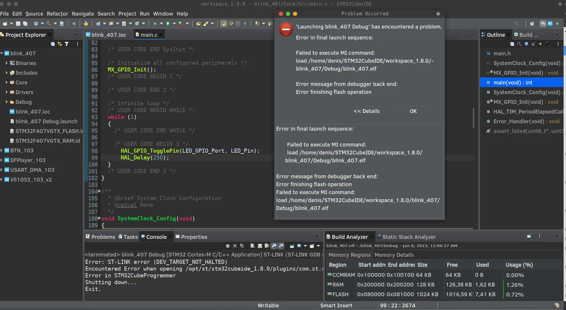Open Project Explorer view menu dots

pyautogui.click(x=77, y=44)
